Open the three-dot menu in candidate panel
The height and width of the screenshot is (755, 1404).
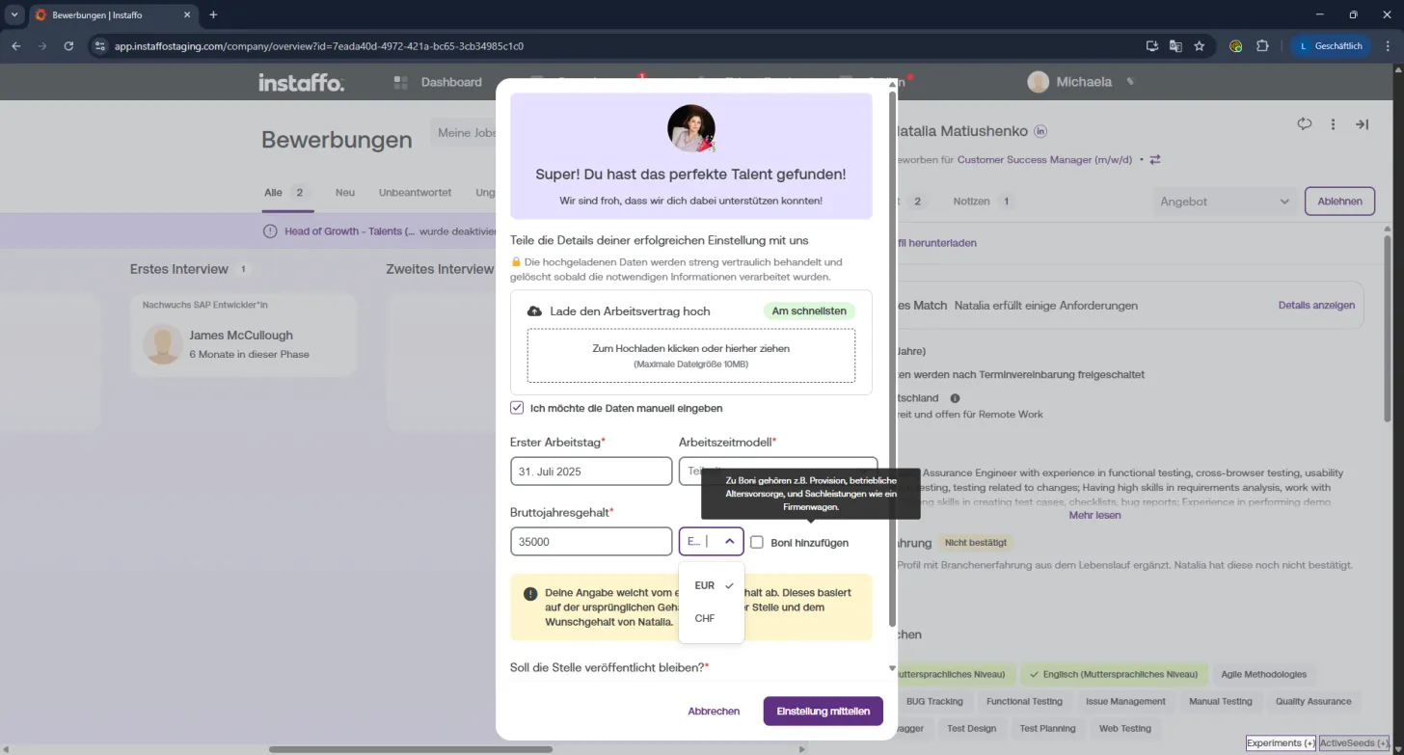1334,124
